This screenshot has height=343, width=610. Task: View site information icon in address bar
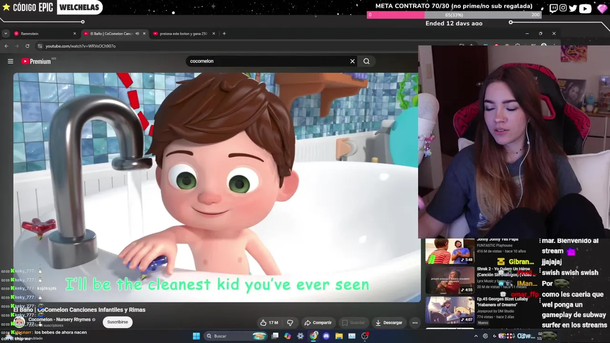40,46
